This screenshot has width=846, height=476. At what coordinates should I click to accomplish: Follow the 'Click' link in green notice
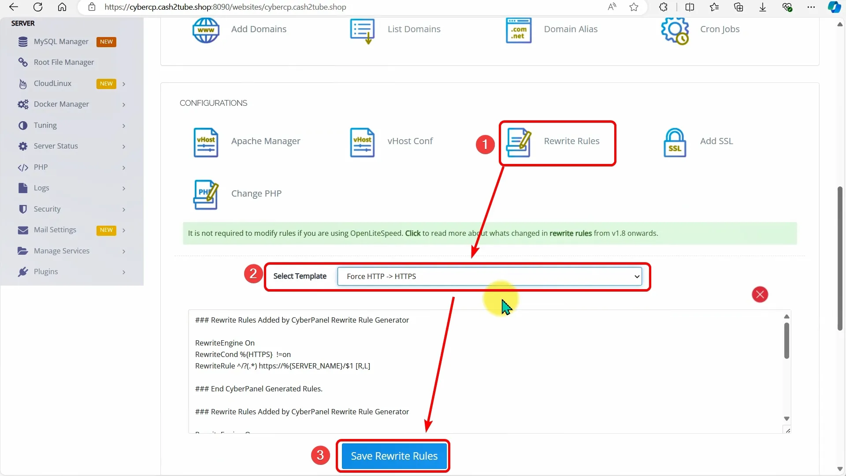412,234
